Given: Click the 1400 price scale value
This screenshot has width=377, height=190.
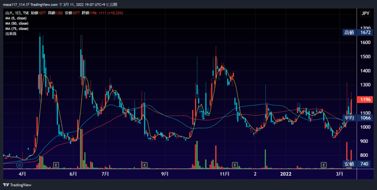Looking at the screenshot, I should pos(365,71).
